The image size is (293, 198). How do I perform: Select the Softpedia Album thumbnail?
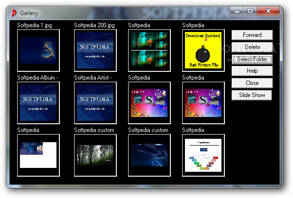coord(38,103)
